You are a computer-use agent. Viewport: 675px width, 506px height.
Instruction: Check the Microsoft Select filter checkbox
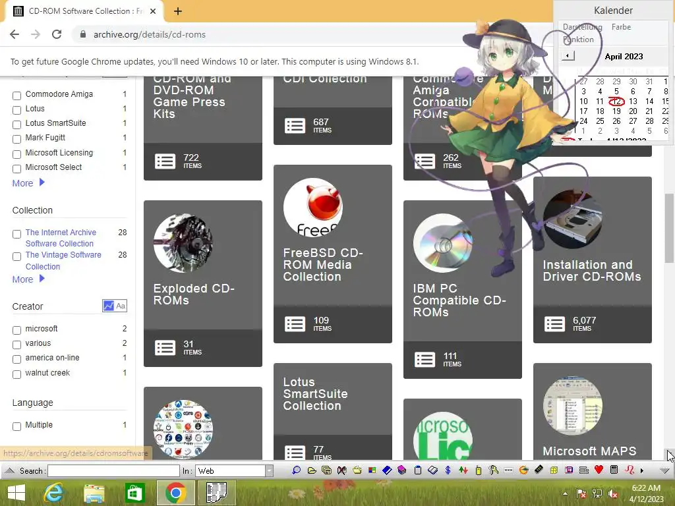(16, 169)
